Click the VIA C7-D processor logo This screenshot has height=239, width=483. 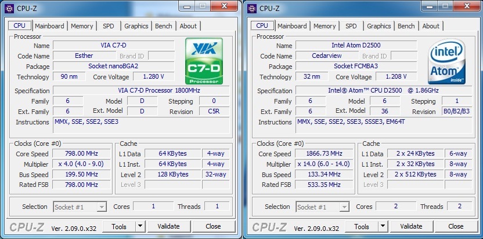(204, 61)
